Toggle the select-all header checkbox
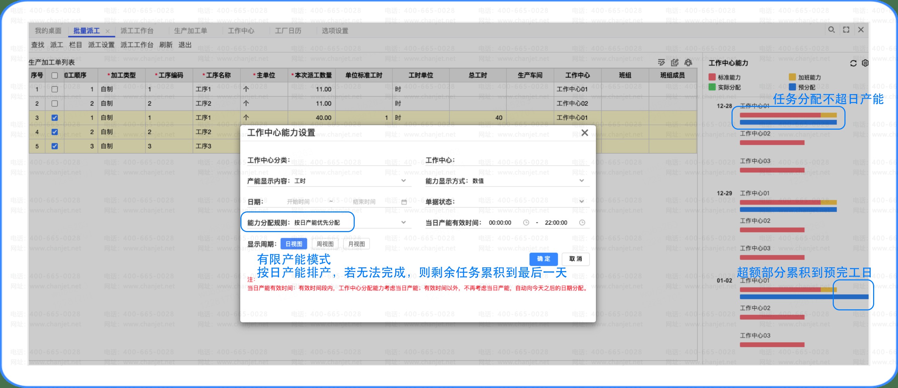Screen dimensions: 898x388 [54, 76]
